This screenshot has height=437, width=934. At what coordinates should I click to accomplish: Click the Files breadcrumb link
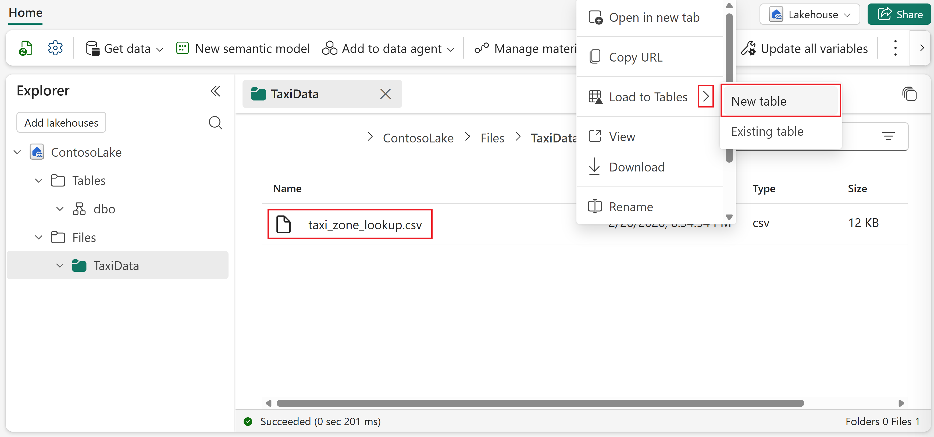coord(492,138)
